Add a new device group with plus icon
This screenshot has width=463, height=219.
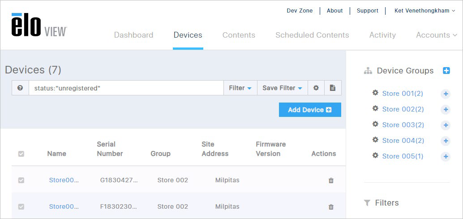tap(446, 71)
